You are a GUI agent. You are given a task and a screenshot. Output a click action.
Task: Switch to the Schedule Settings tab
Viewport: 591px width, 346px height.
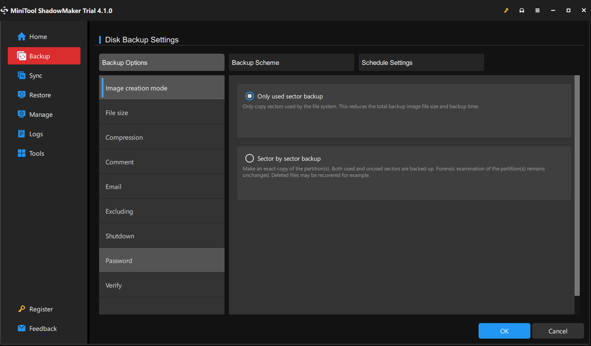point(421,62)
